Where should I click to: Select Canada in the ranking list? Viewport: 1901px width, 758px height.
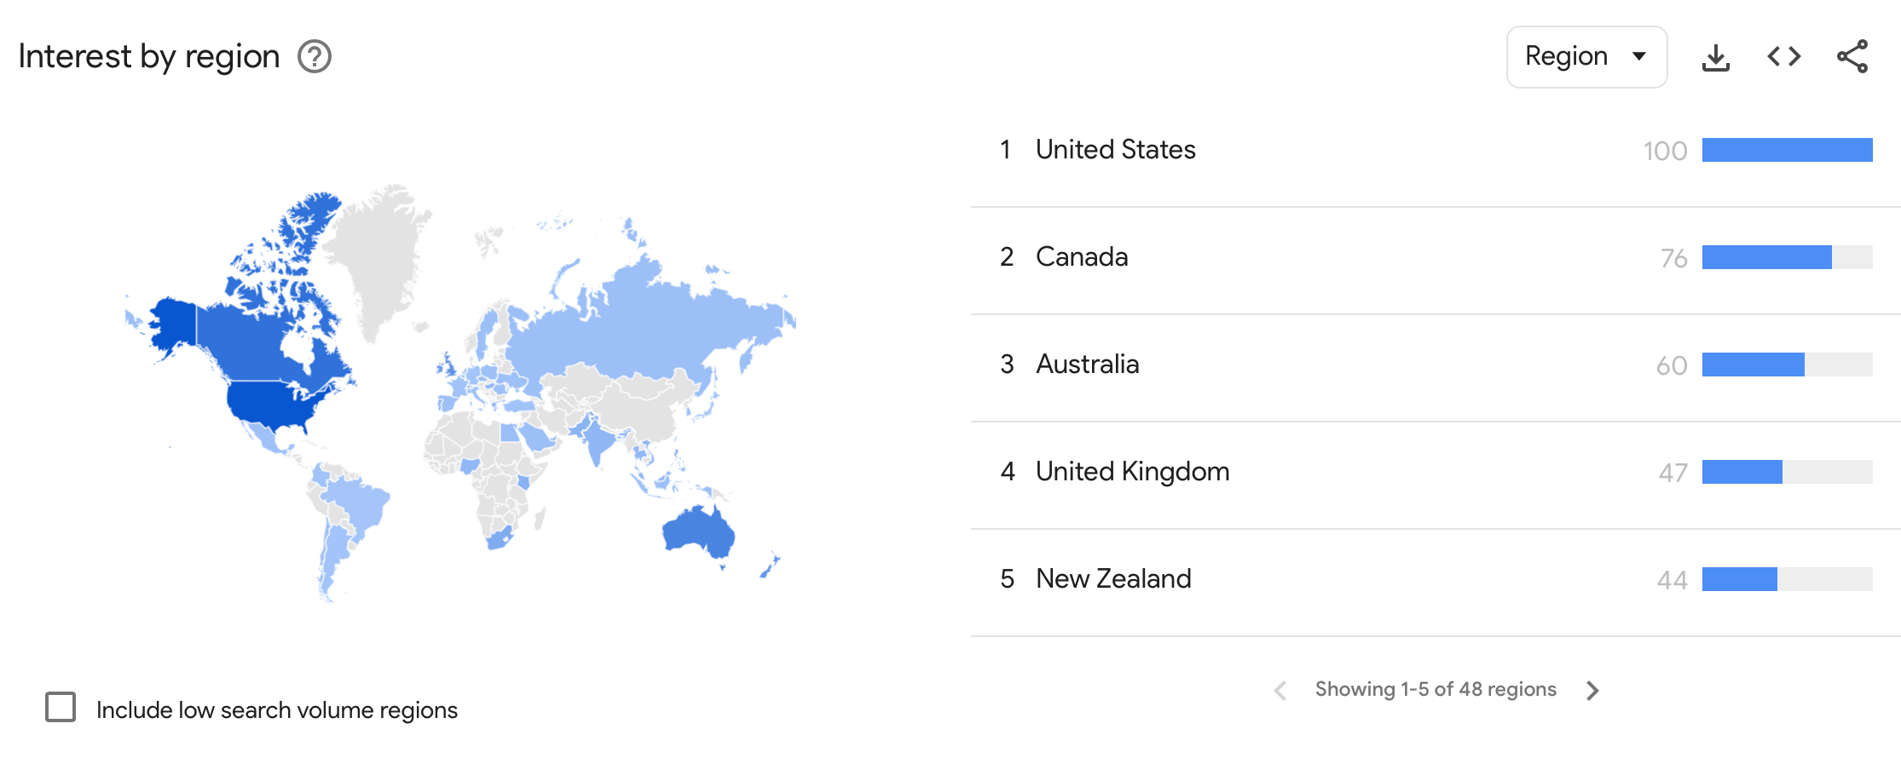point(1081,257)
